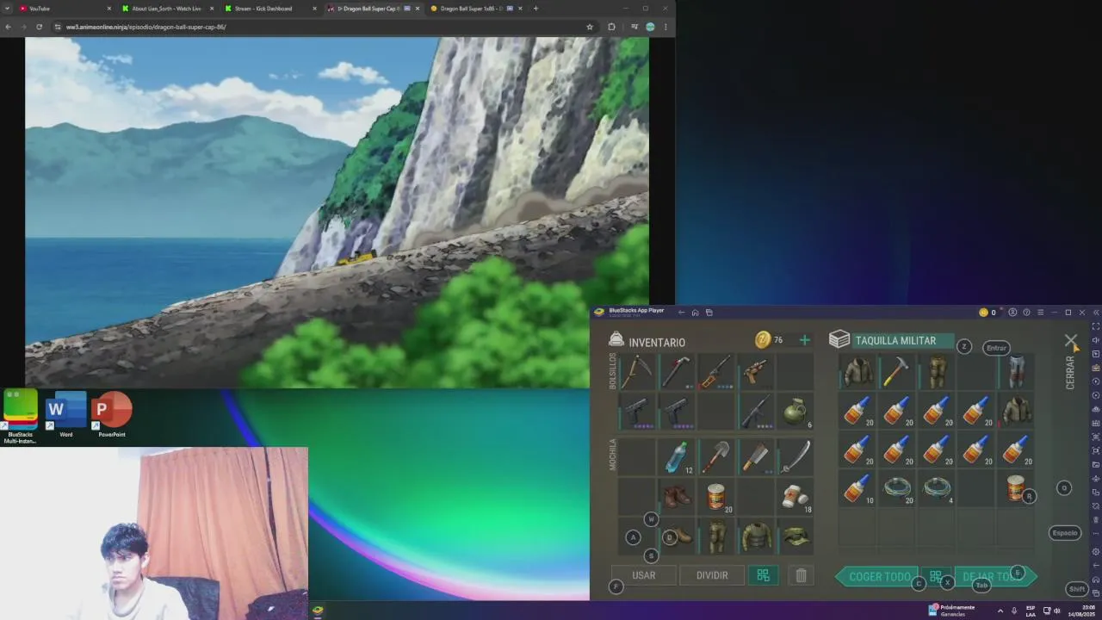Select the revolver pistol in inventory pockets

755,371
